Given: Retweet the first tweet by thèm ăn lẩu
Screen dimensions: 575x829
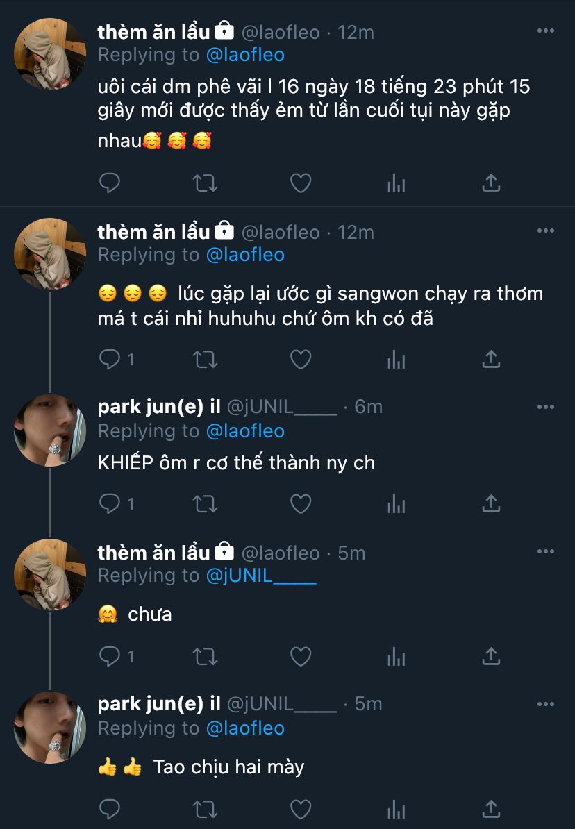Looking at the screenshot, I should point(205,183).
